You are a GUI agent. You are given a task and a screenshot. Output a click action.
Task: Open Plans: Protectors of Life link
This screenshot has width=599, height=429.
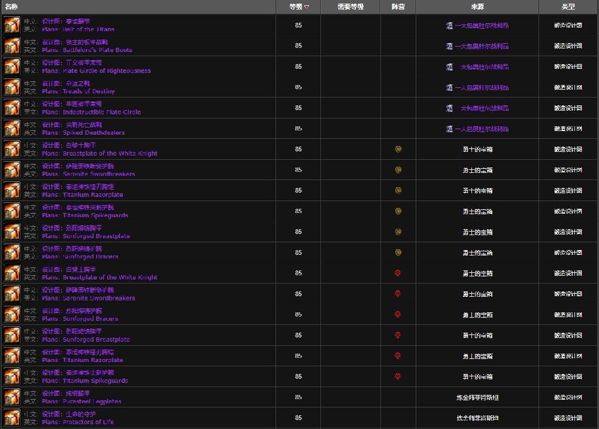(x=77, y=422)
